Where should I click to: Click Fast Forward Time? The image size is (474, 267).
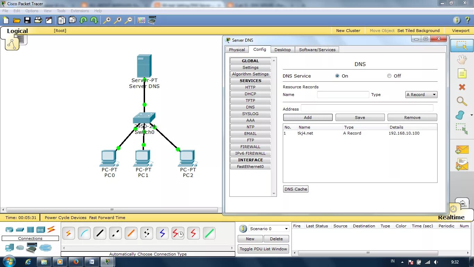(x=107, y=218)
